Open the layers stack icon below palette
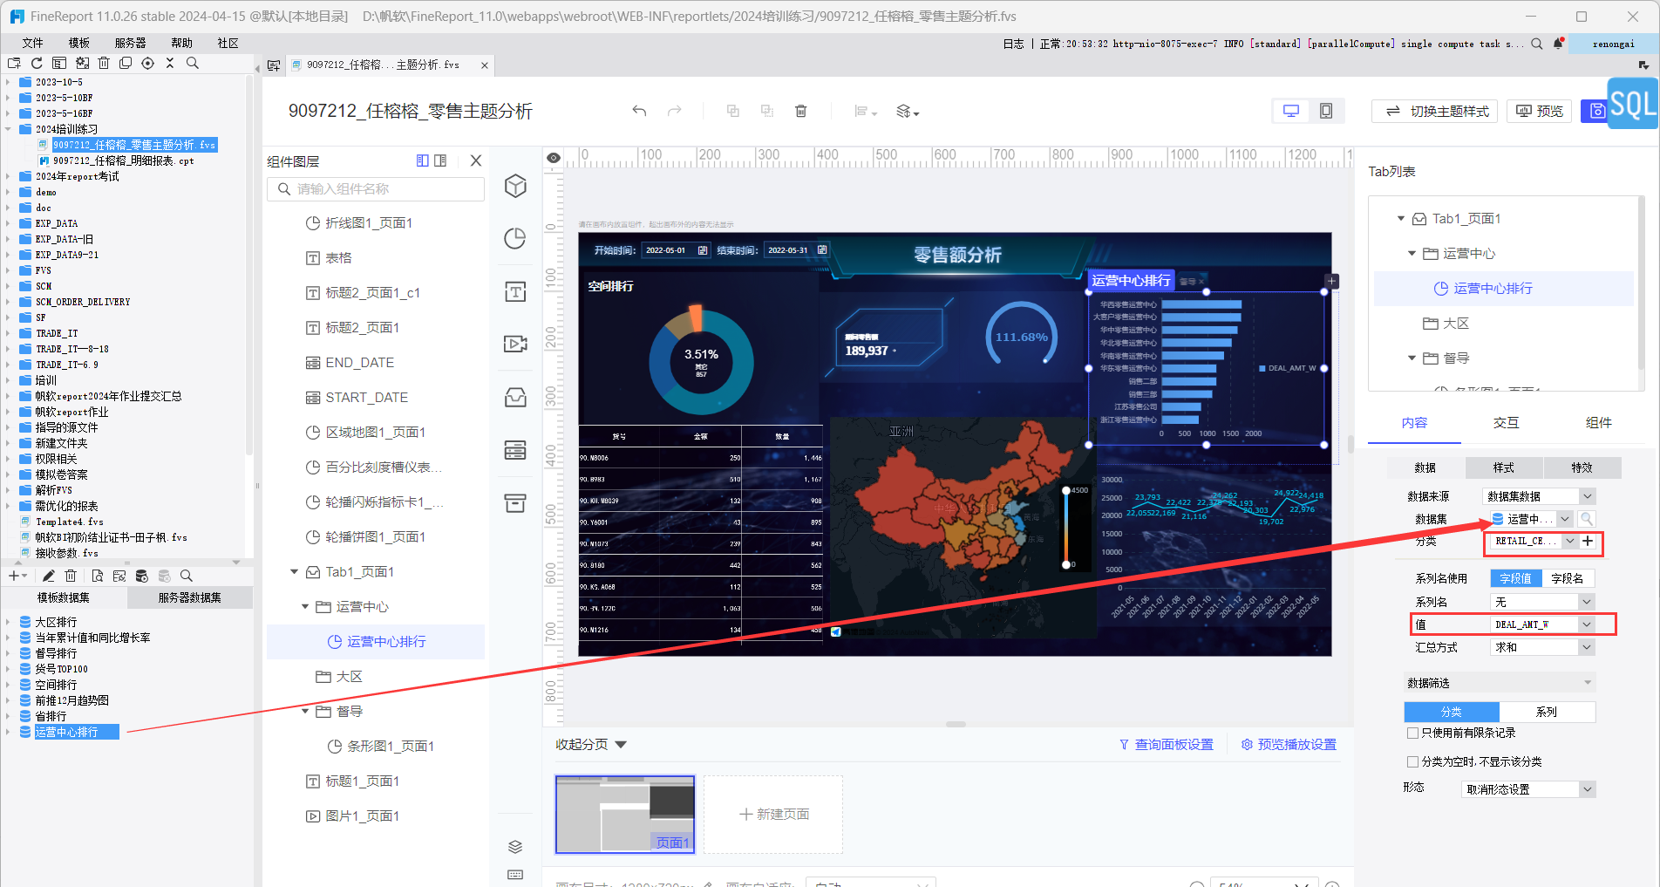Image resolution: width=1660 pixels, height=887 pixels. pos(515,847)
